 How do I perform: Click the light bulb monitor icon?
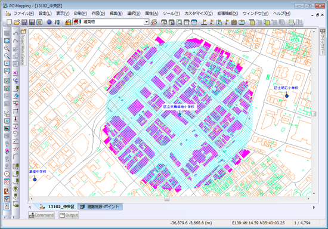7,81
